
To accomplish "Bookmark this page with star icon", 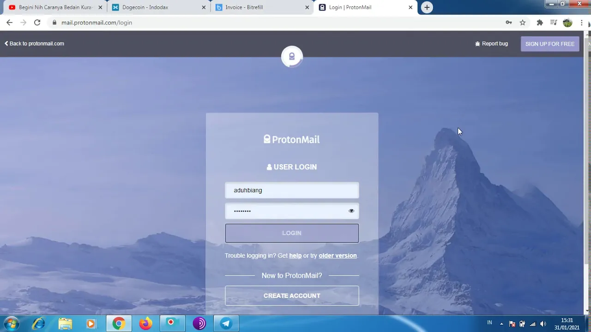I will pyautogui.click(x=523, y=22).
